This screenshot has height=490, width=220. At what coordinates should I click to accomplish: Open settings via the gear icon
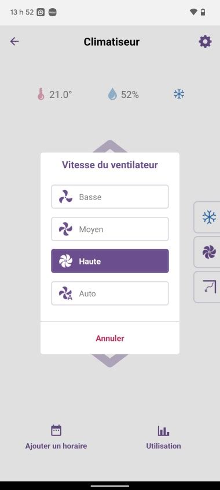point(205,42)
